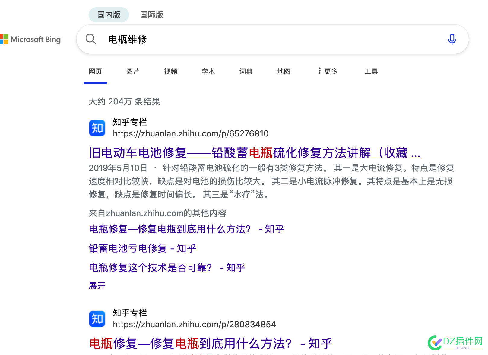This screenshot has width=488, height=355.
Task: Open the 更多 three-dot menu
Action: (x=328, y=71)
